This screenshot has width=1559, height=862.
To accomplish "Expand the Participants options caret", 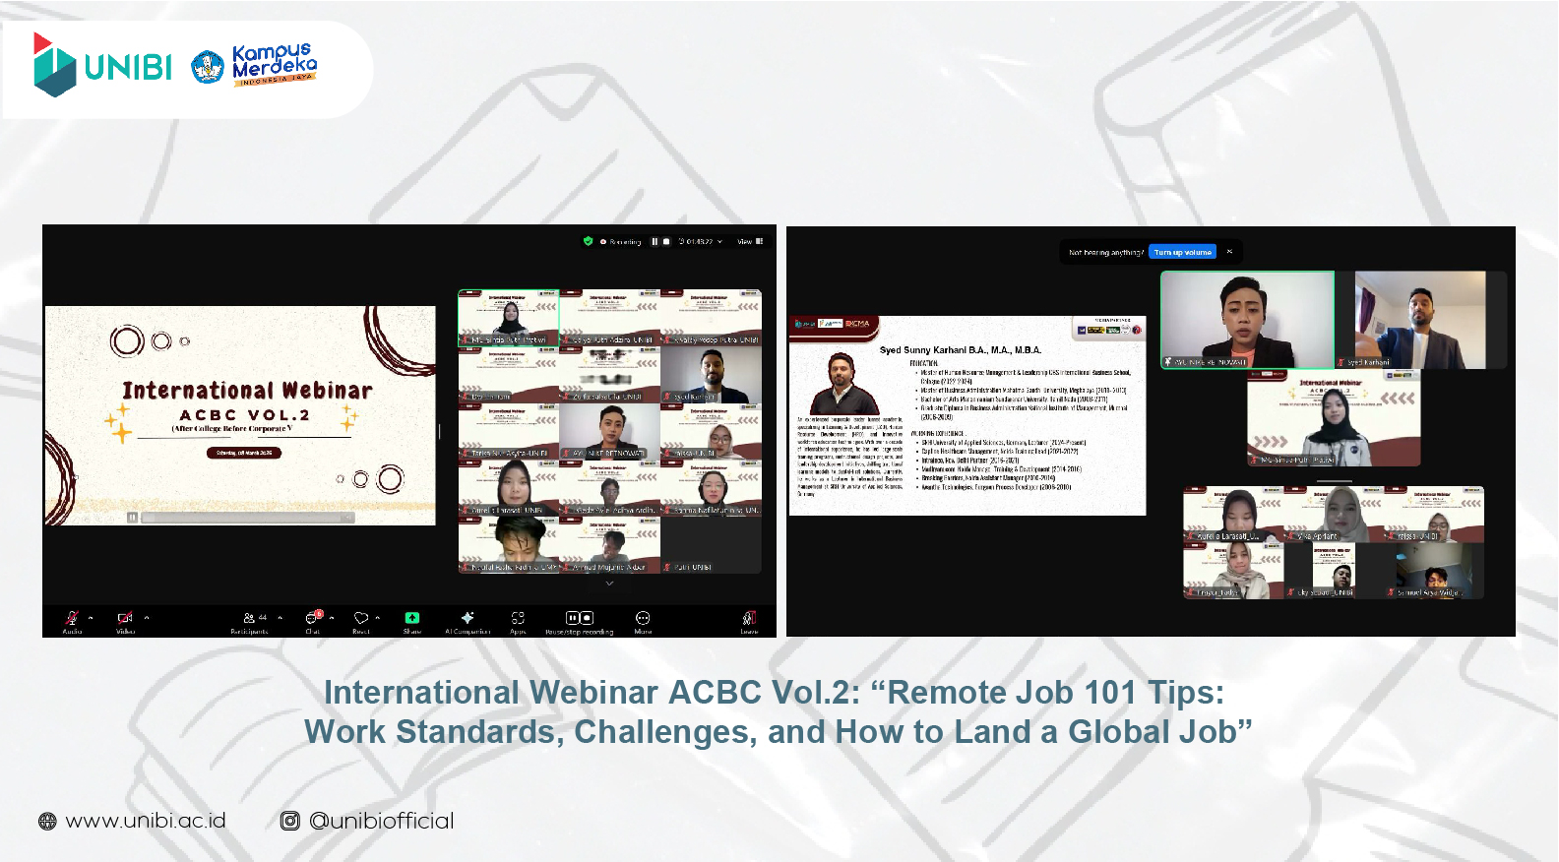I will point(281,618).
